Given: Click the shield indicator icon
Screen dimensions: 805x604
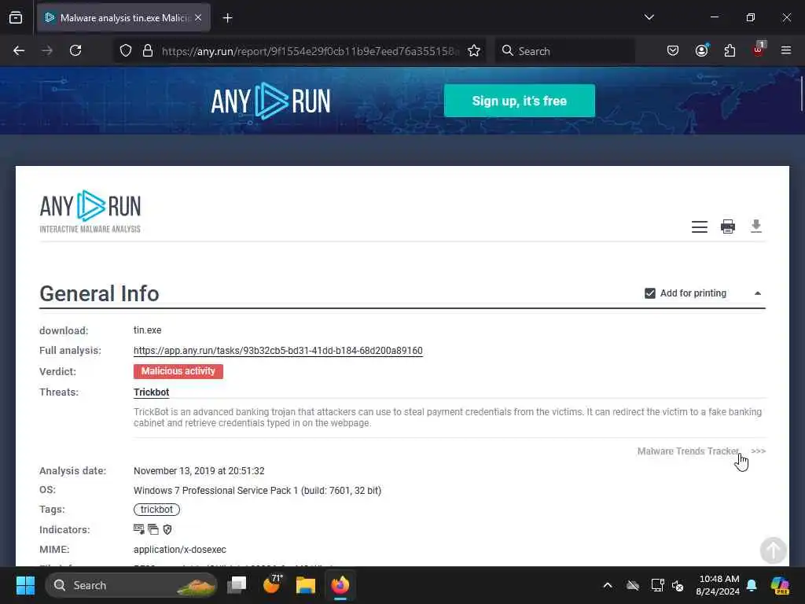Looking at the screenshot, I should click(167, 529).
